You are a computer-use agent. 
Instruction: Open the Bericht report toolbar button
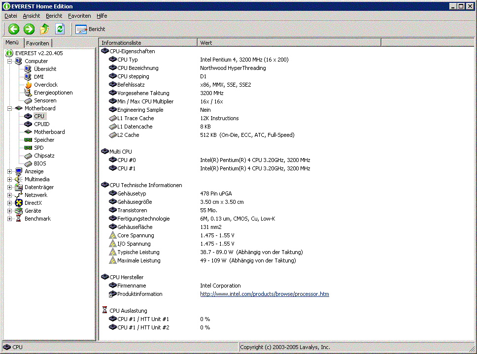[x=90, y=29]
